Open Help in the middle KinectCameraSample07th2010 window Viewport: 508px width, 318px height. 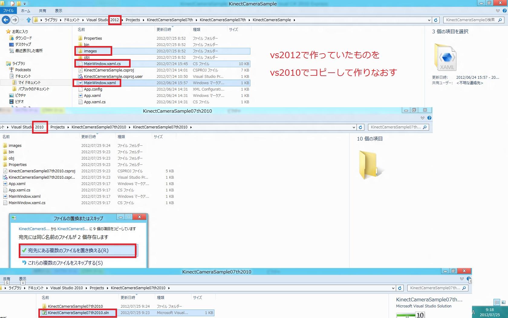pyautogui.click(x=429, y=118)
